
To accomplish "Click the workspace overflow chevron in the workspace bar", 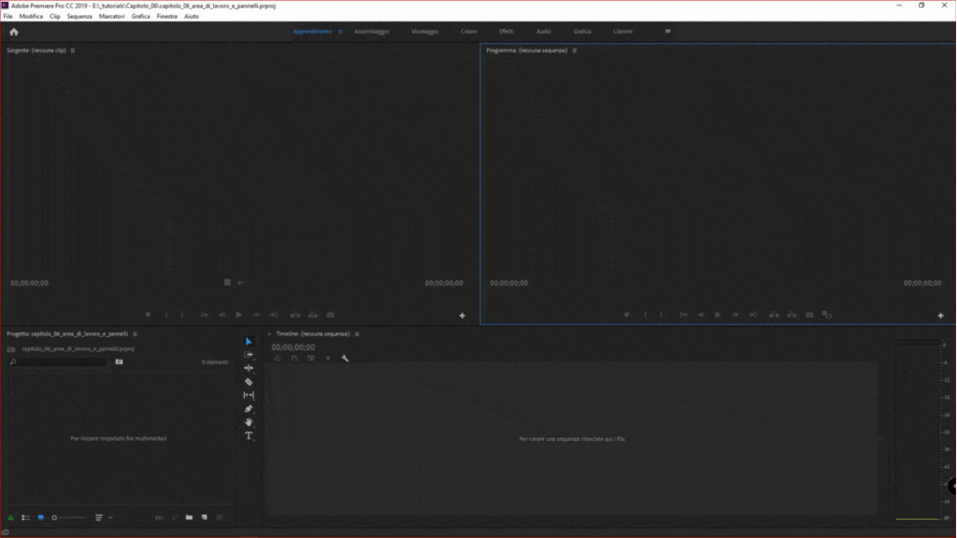I will tap(667, 31).
